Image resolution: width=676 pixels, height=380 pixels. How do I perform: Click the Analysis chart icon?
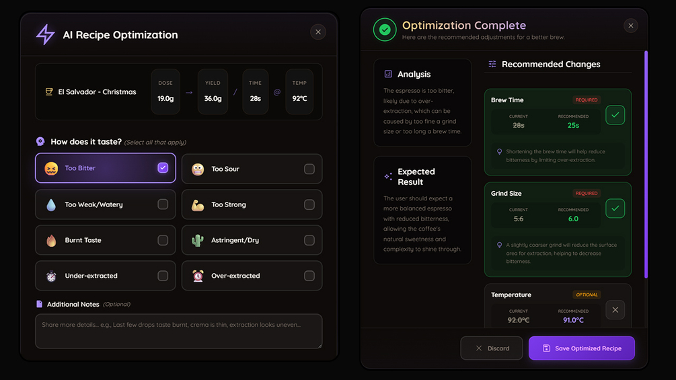point(388,74)
